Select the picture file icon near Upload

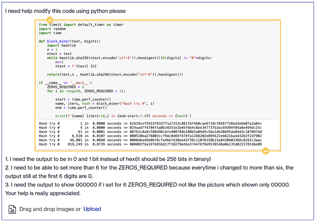click(x=12, y=209)
